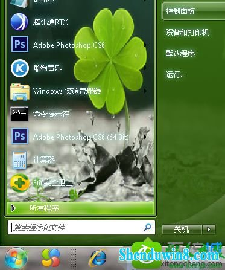Click the colorful four-petal browser taskbar icon
225x270 pixels.
[x=51, y=258]
